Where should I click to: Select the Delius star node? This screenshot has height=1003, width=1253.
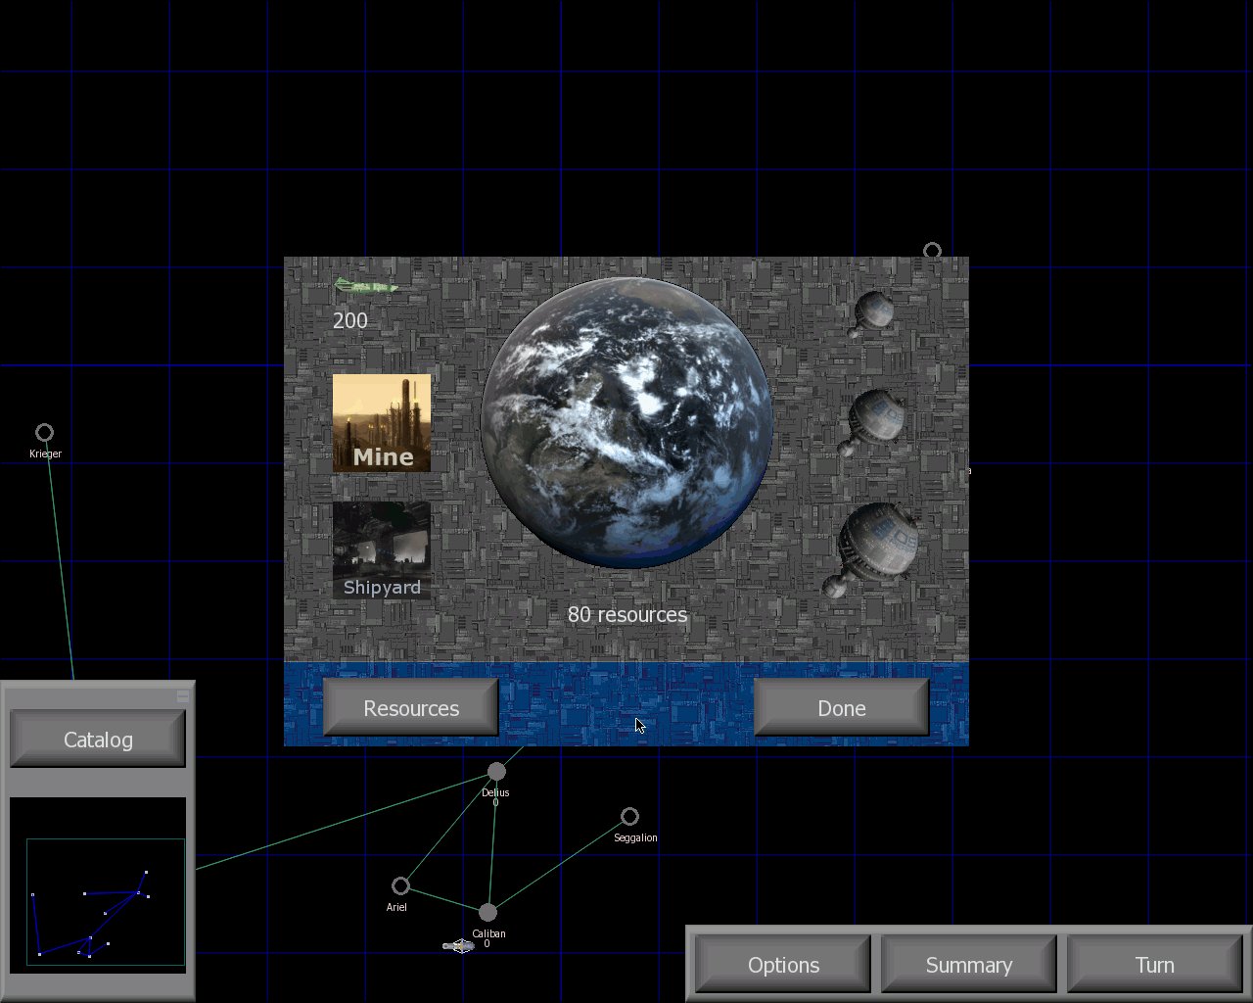(496, 772)
